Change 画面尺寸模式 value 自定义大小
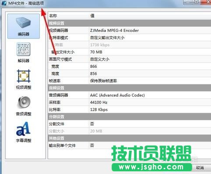Screen dimensions: 211x174 [100, 59]
